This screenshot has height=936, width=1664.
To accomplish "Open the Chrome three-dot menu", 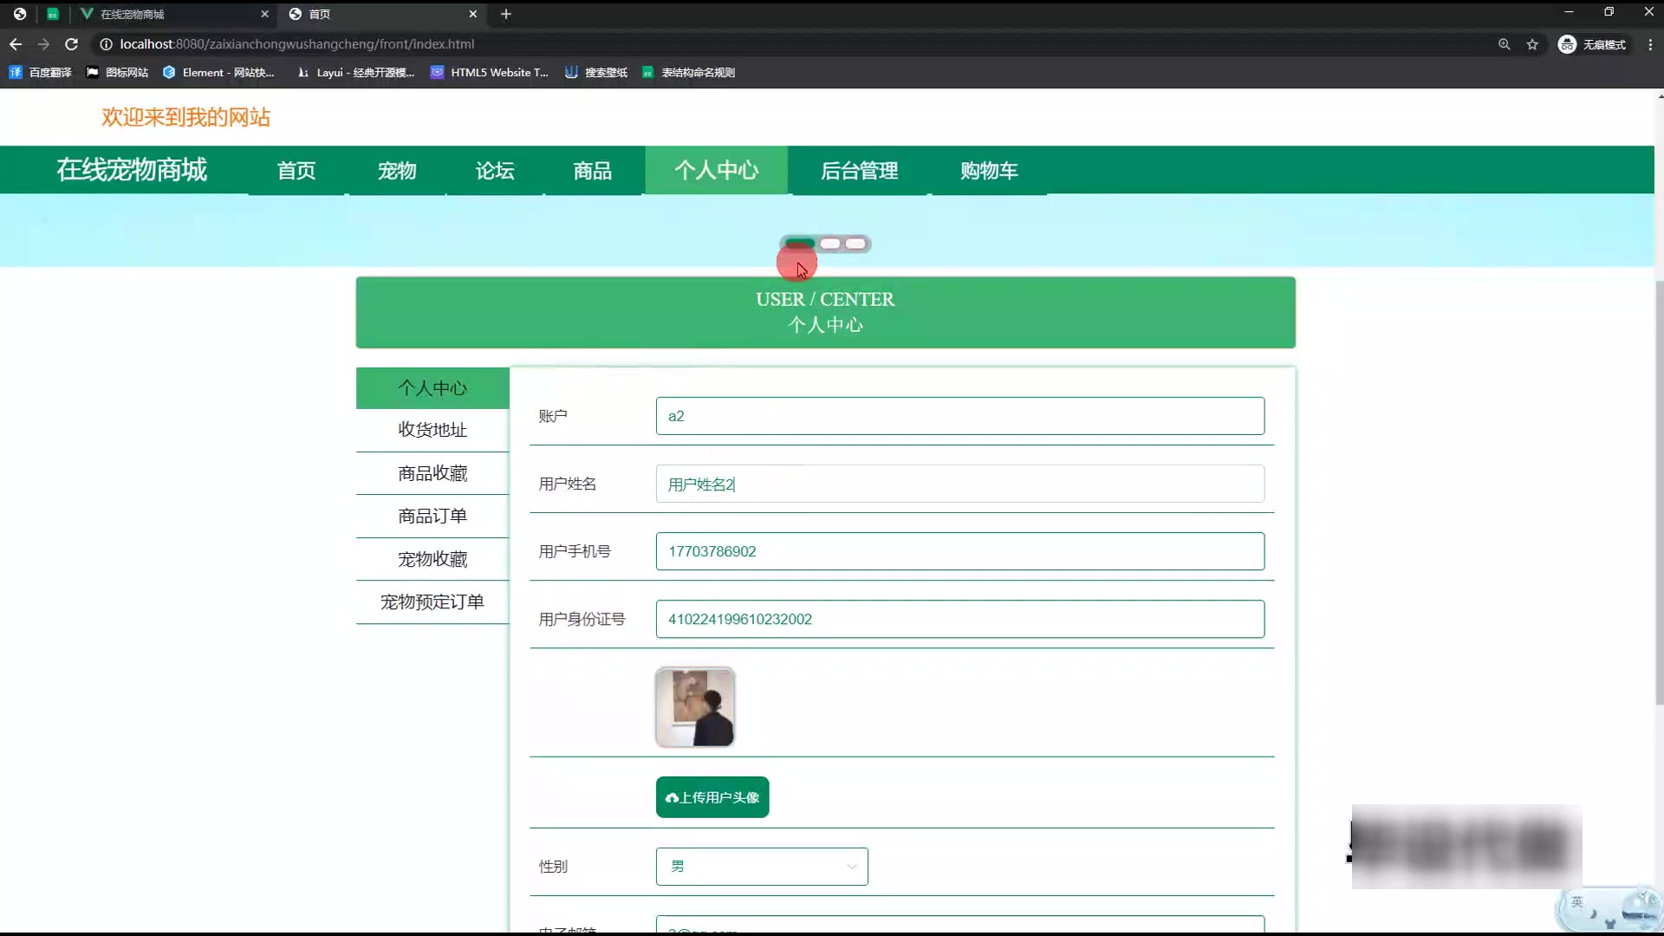I will click(x=1650, y=44).
